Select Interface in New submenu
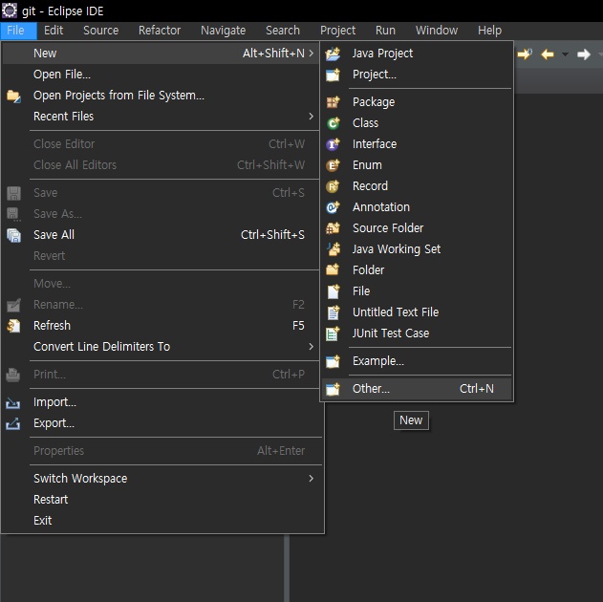 point(417,144)
